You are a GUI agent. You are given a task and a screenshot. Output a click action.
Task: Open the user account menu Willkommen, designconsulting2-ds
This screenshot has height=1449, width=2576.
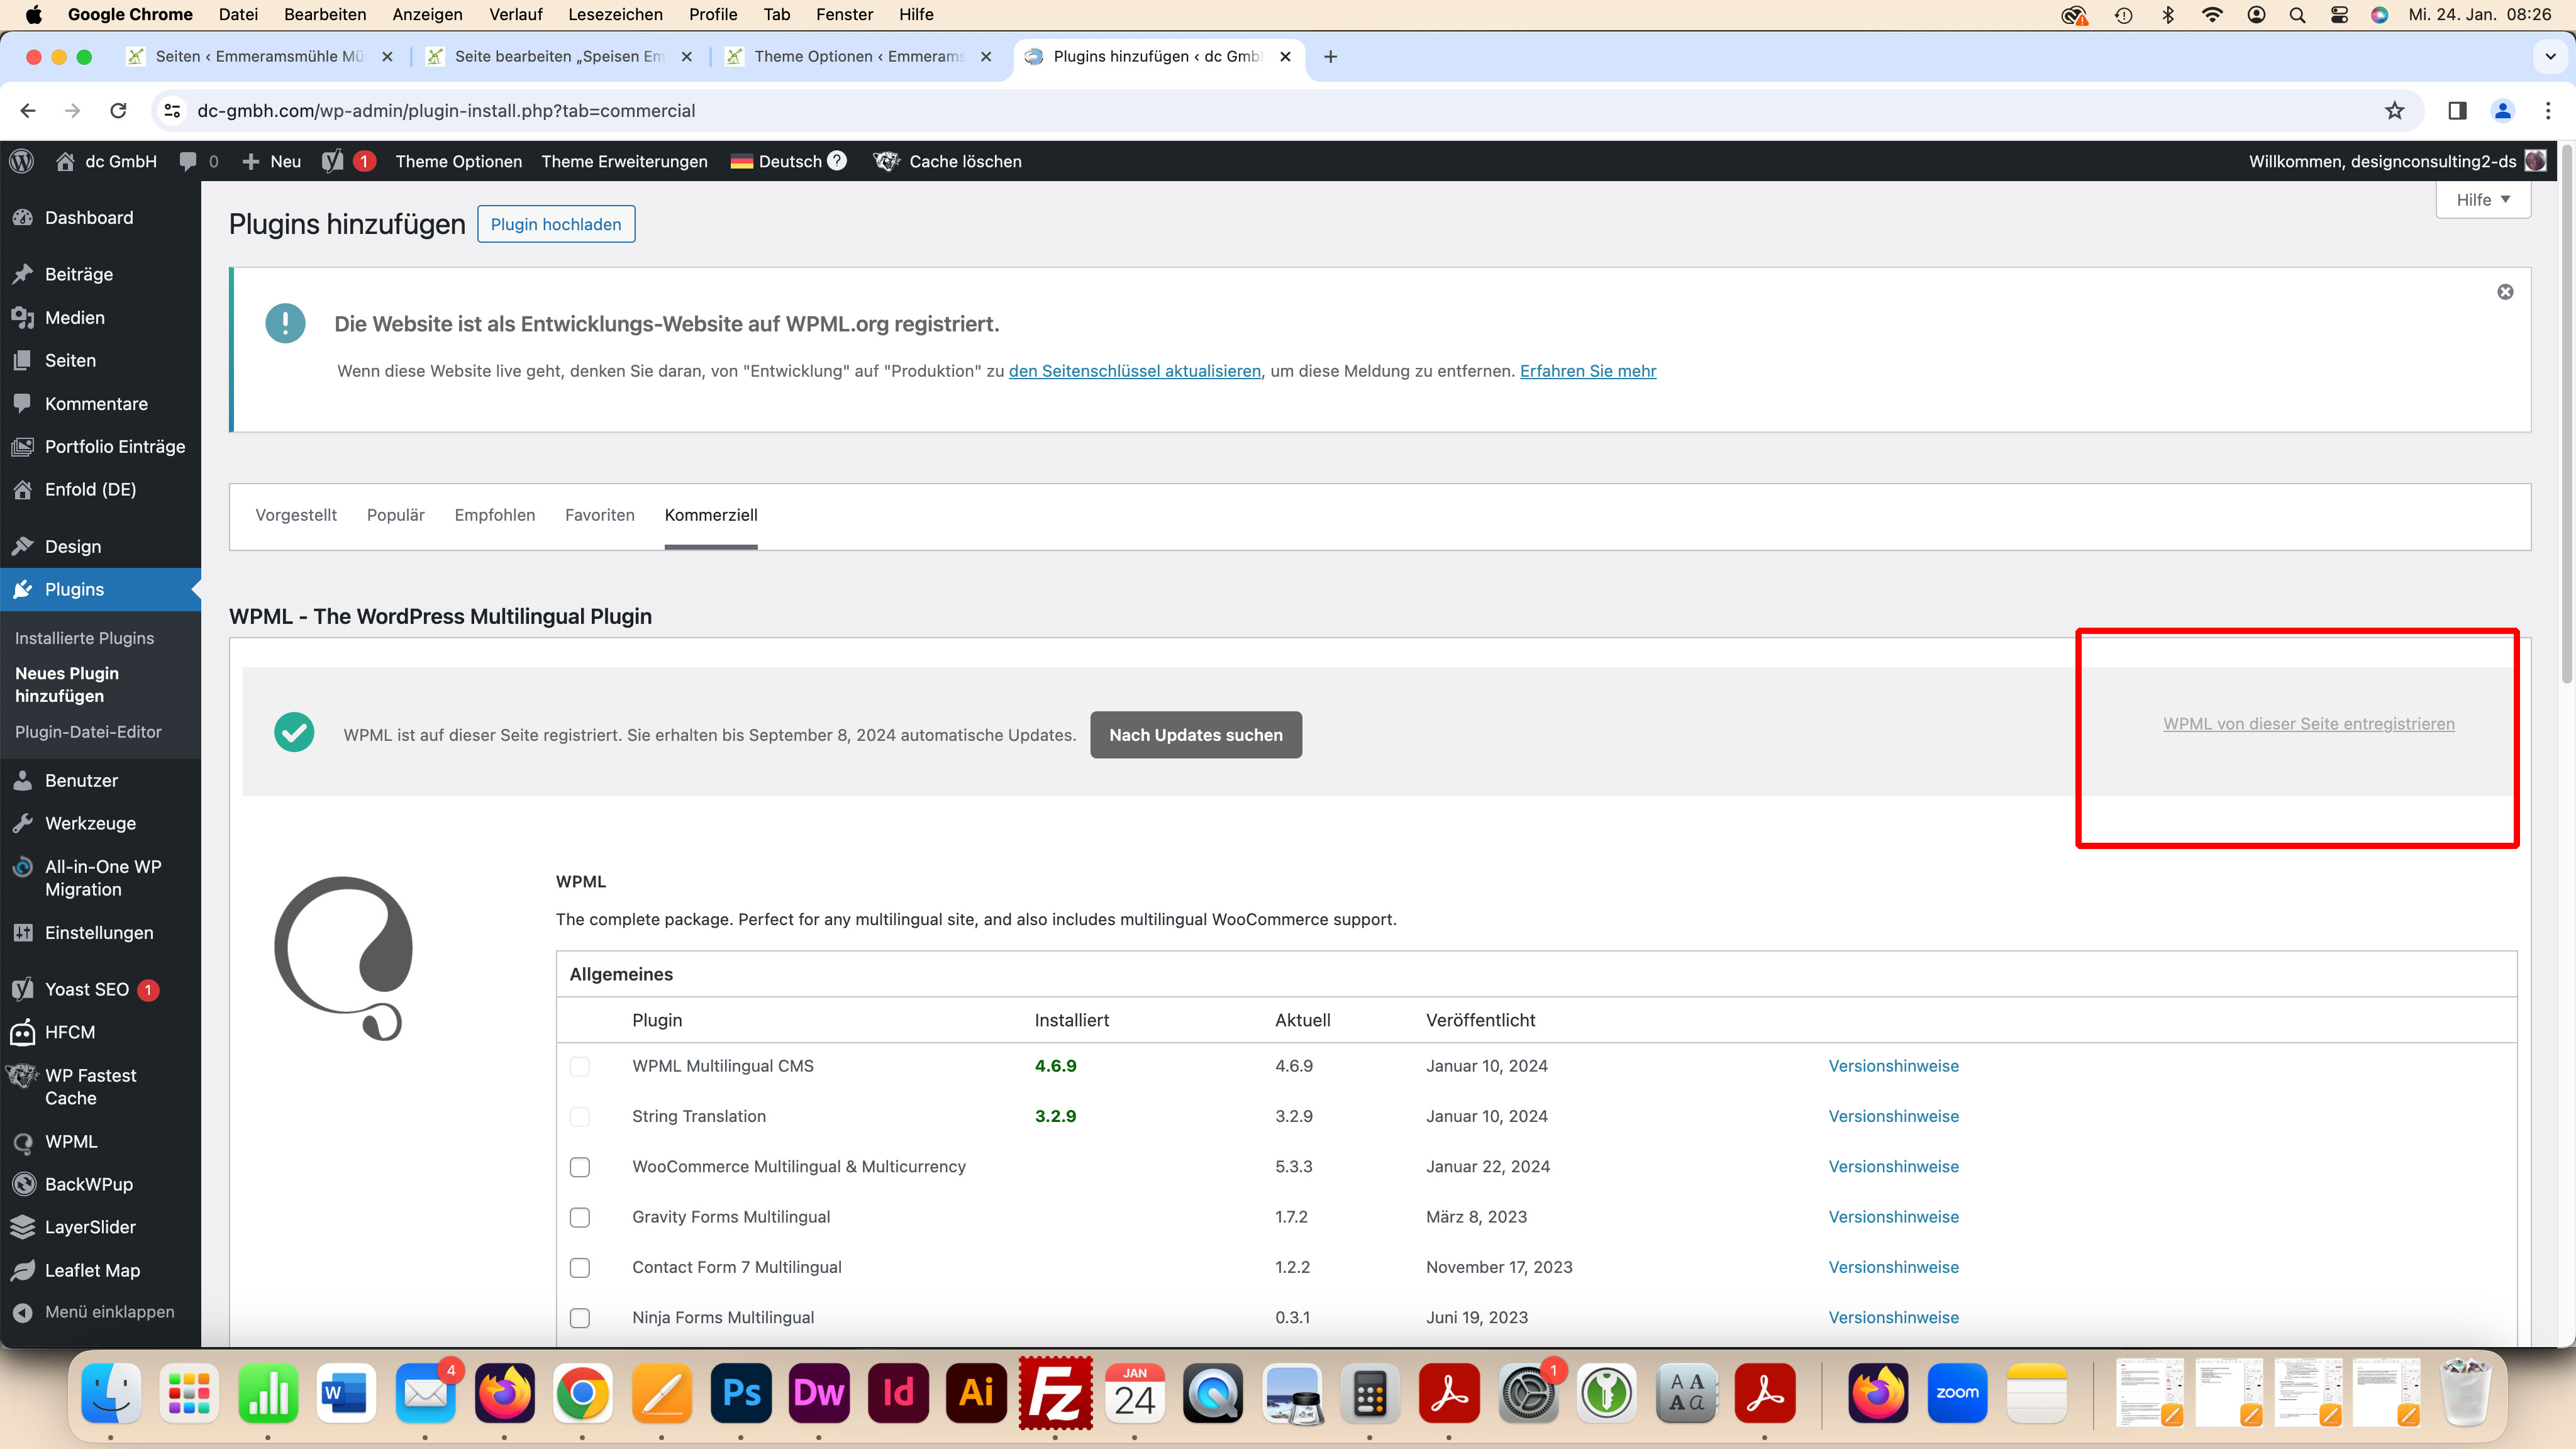(x=2396, y=161)
